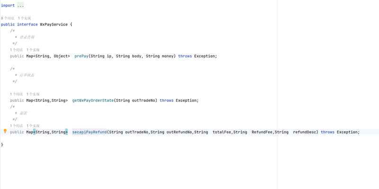Click the 'interface' keyword

[27, 25]
